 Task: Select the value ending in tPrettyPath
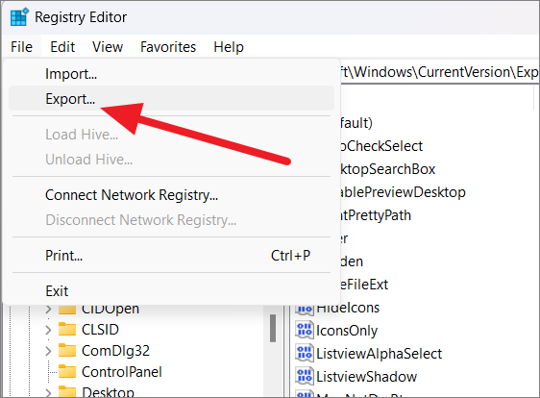(376, 215)
